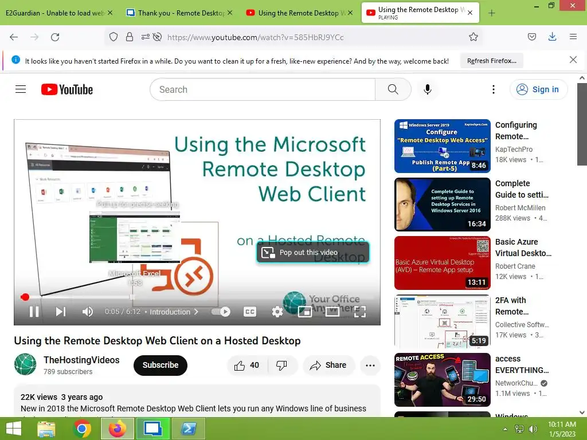
Task: Click Pop out this video
Action: pyautogui.click(x=313, y=253)
